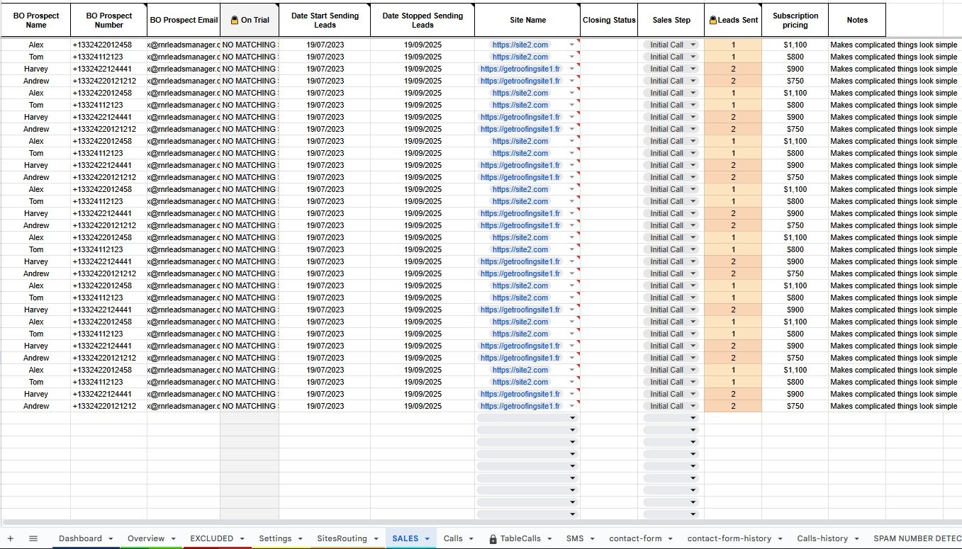Open the TableCalls tab dropdown arrow

coord(548,539)
